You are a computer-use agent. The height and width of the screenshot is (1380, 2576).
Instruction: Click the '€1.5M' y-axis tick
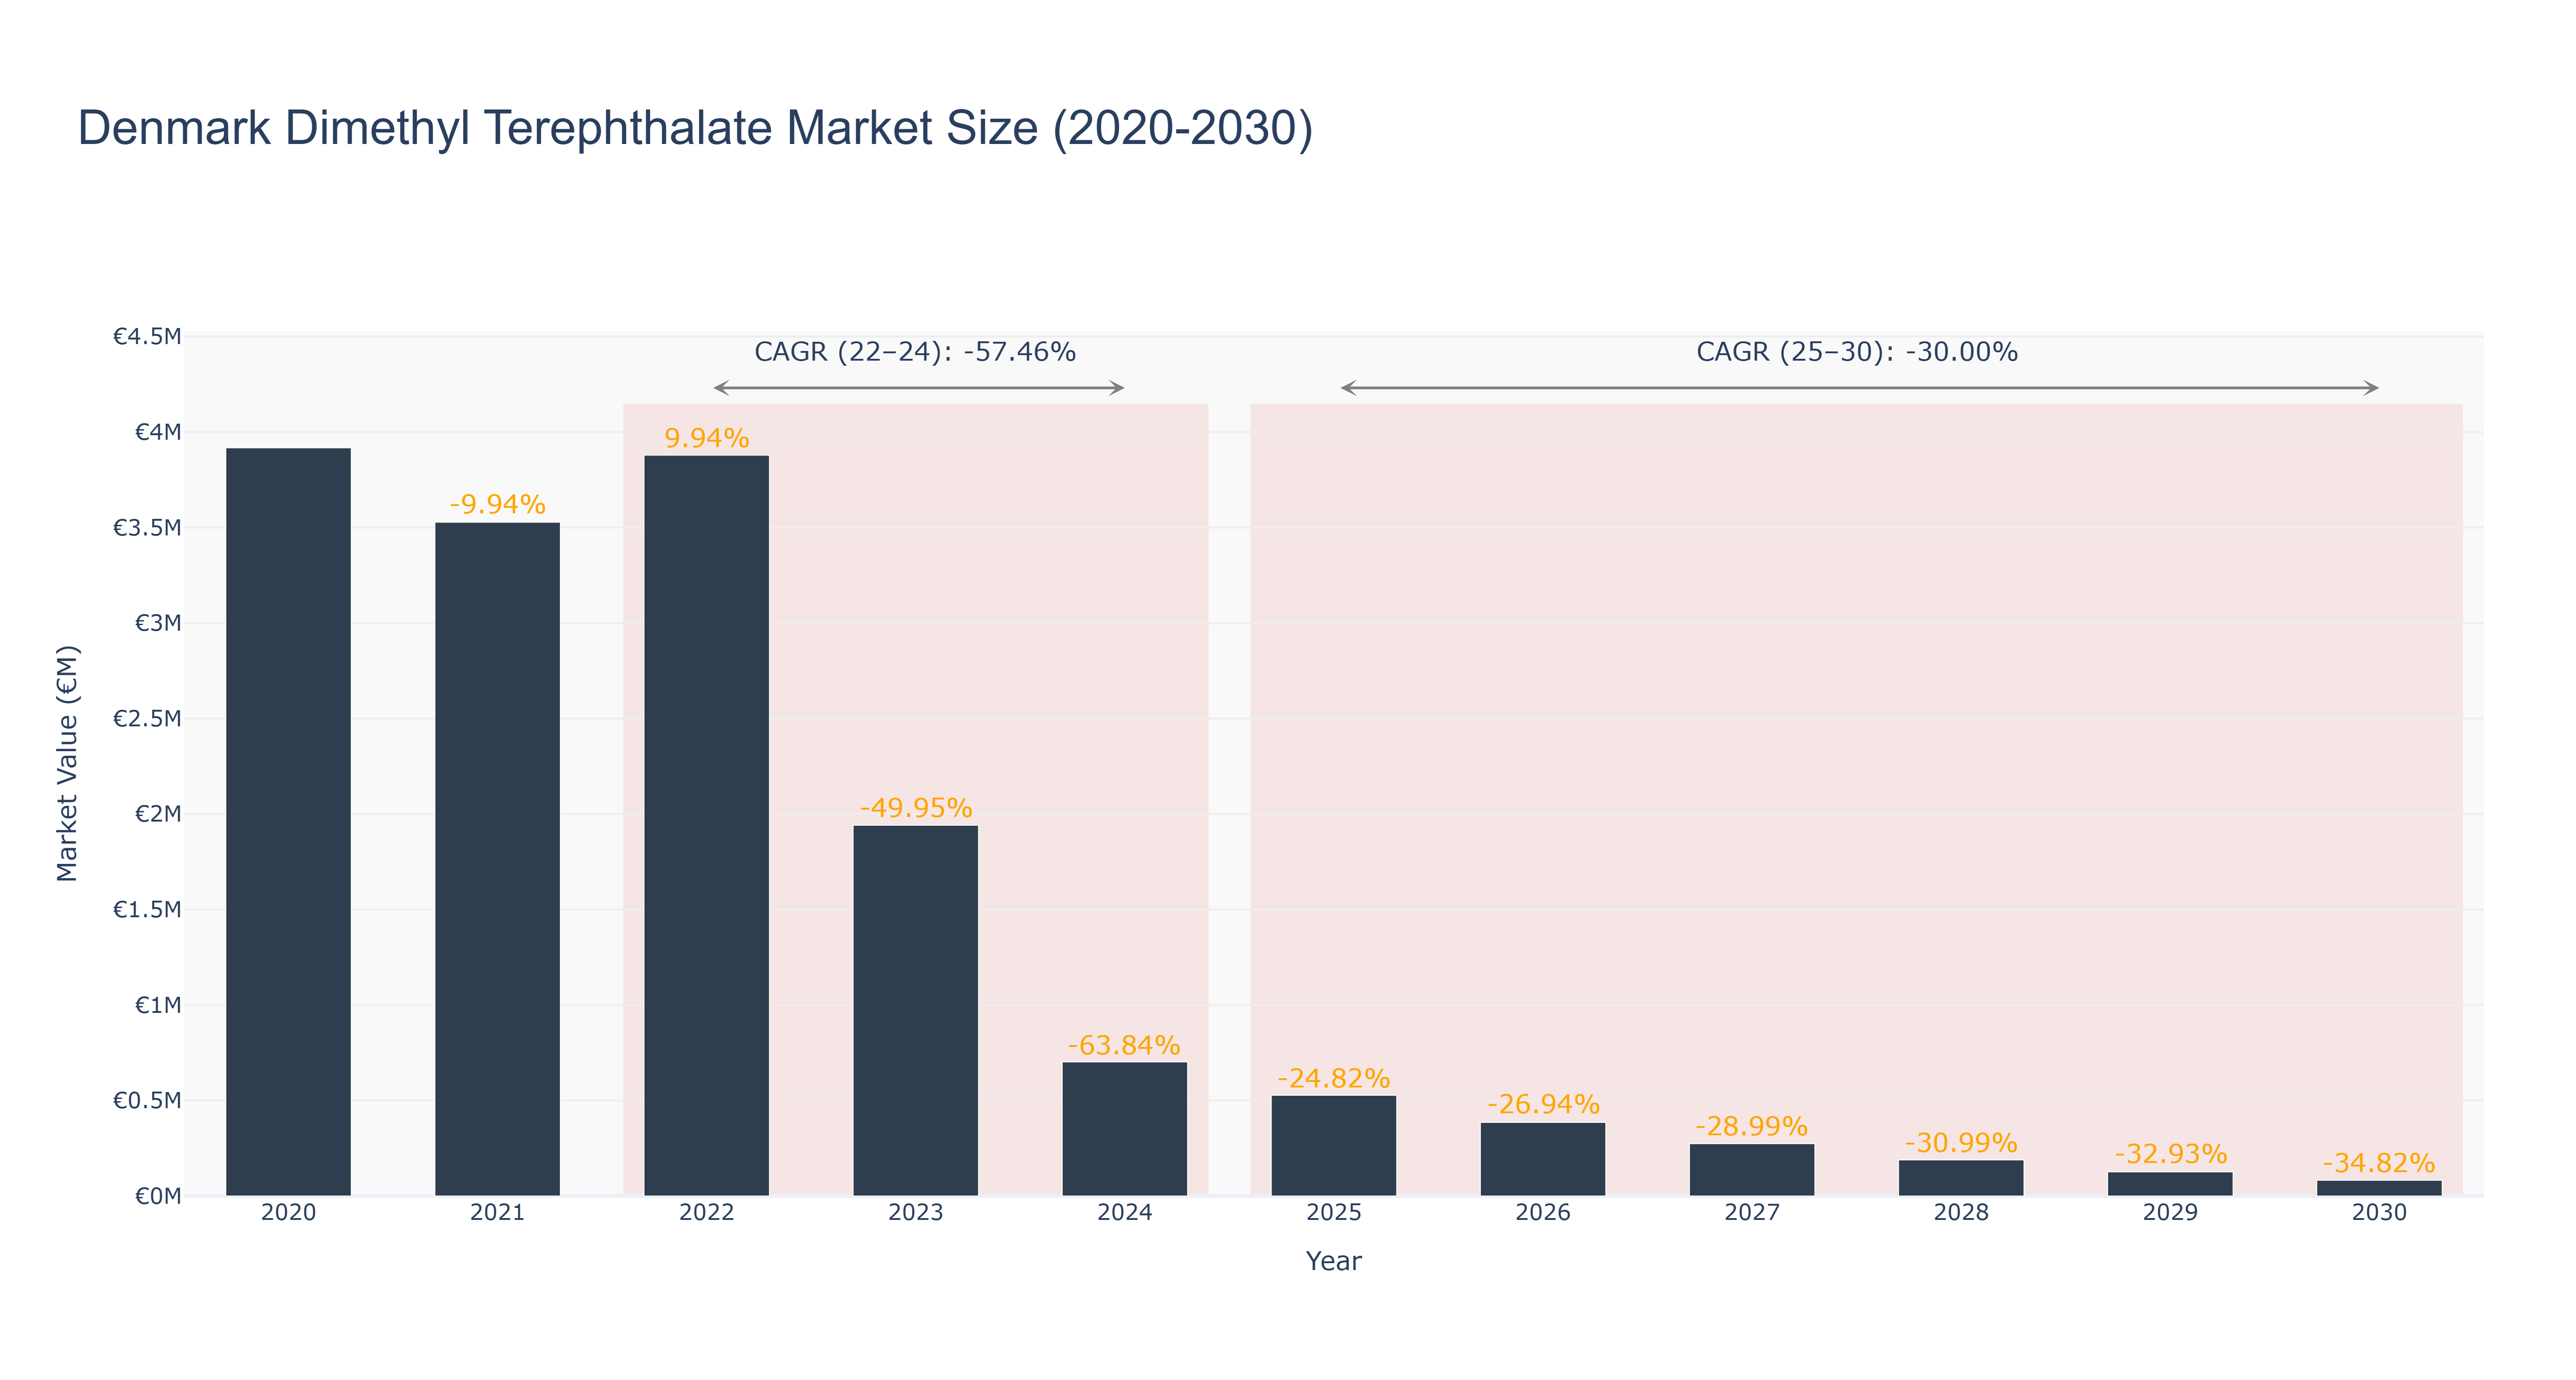[x=147, y=910]
